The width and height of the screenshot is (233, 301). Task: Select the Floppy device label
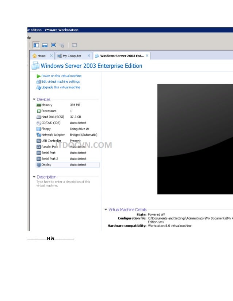pyautogui.click(x=46, y=129)
